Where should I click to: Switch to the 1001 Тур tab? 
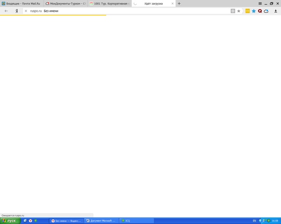[x=110, y=4]
